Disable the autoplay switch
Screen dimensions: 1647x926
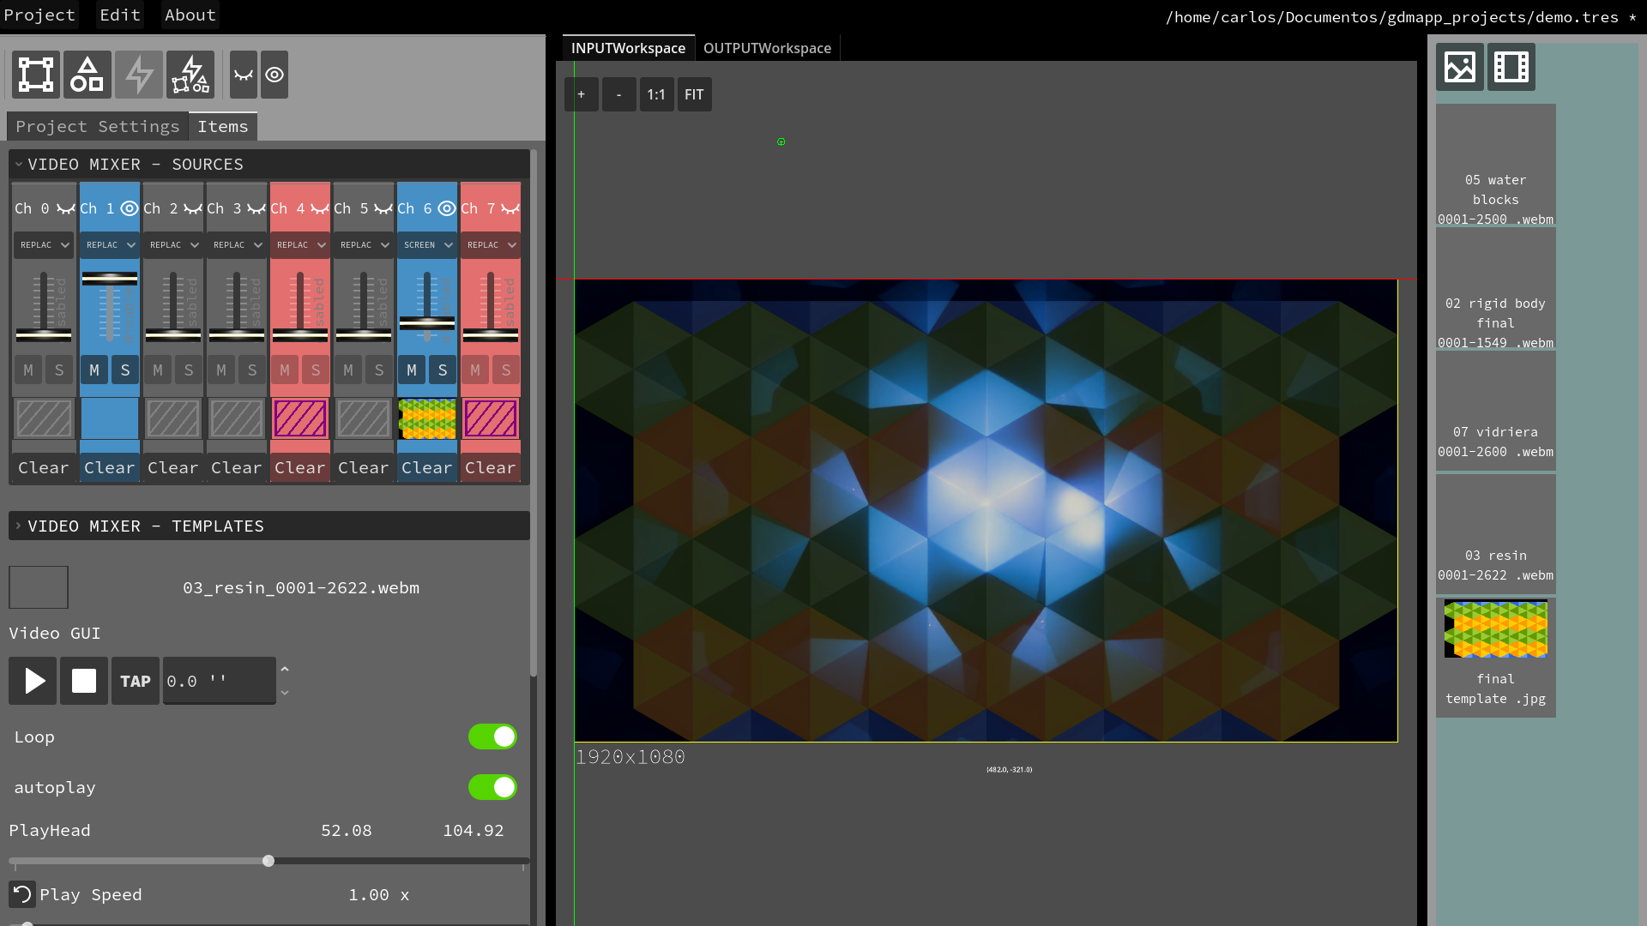coord(492,787)
